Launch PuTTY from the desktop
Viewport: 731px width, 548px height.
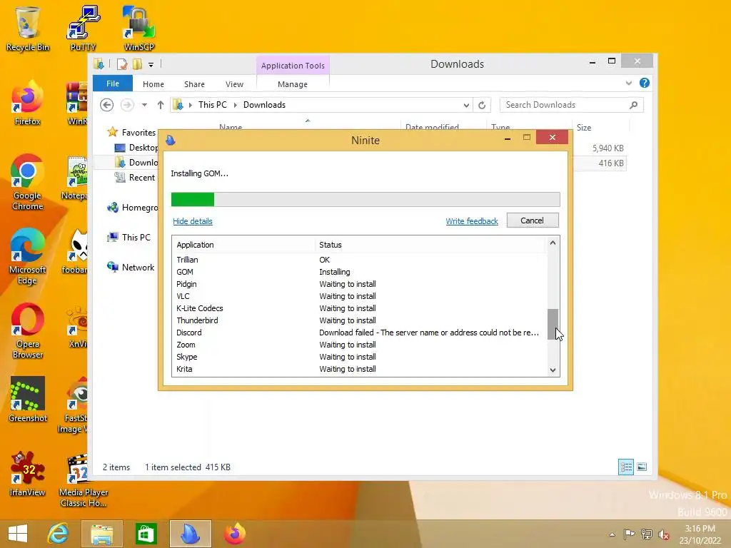[x=83, y=28]
